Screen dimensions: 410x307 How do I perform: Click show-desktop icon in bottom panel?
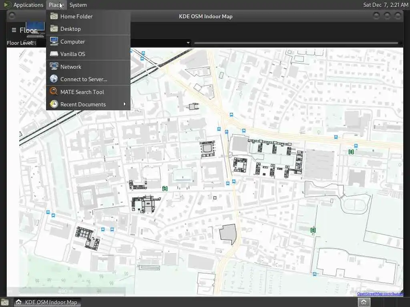click(x=5, y=302)
